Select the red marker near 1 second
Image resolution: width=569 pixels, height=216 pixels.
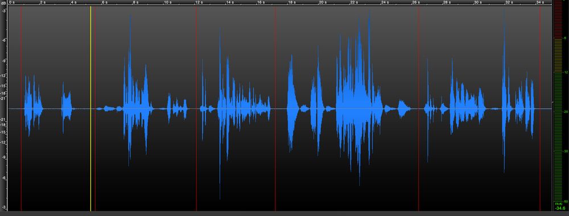point(21,108)
